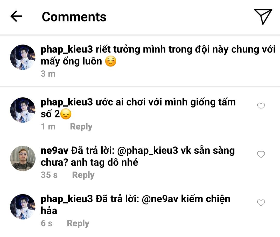
Task: Like the 'ước ai chơi với mình' comment
Action: point(261,106)
